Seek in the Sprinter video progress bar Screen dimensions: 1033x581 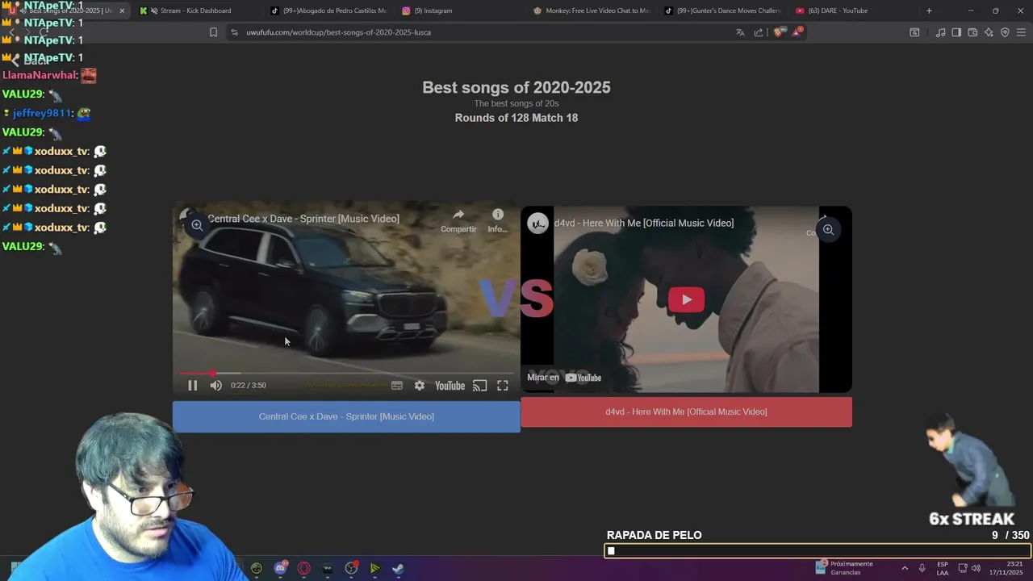coord(346,374)
